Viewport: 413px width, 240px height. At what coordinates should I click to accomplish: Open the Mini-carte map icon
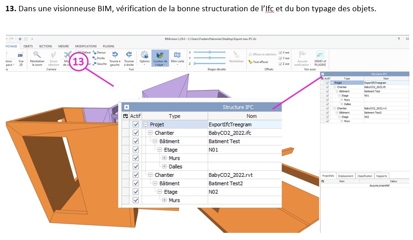tap(177, 56)
